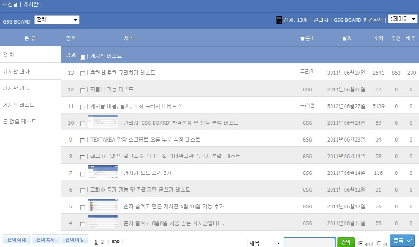Click the END last-page arrow icon

(115, 241)
